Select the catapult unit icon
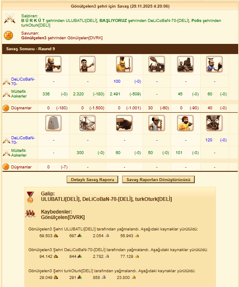This screenshot has width=239, height=287. 157,64
